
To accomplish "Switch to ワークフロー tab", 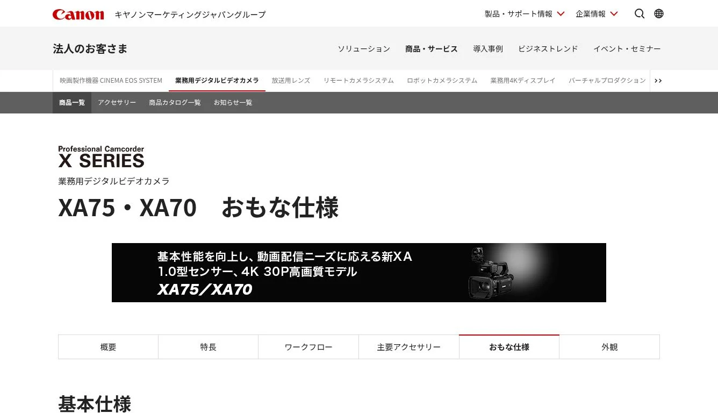I will 308,347.
